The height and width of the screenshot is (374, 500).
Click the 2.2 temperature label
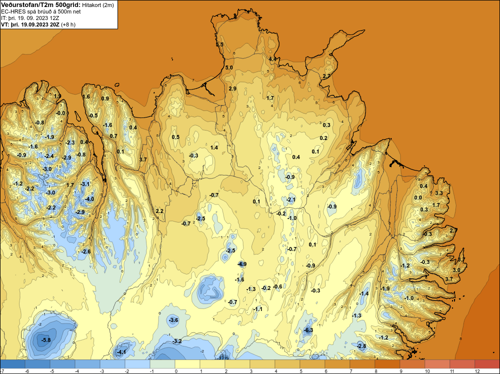[159, 211]
